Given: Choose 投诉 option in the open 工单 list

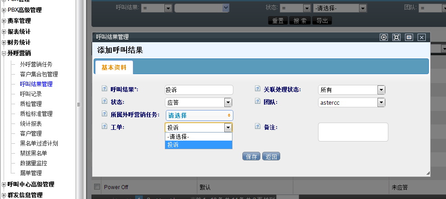Looking at the screenshot, I should [198, 145].
